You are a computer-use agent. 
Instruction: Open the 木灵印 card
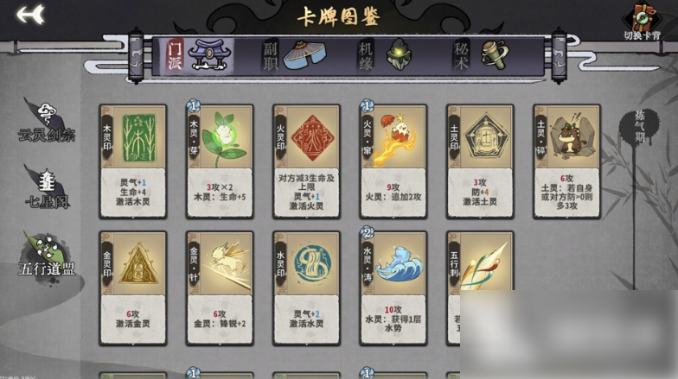click(133, 161)
